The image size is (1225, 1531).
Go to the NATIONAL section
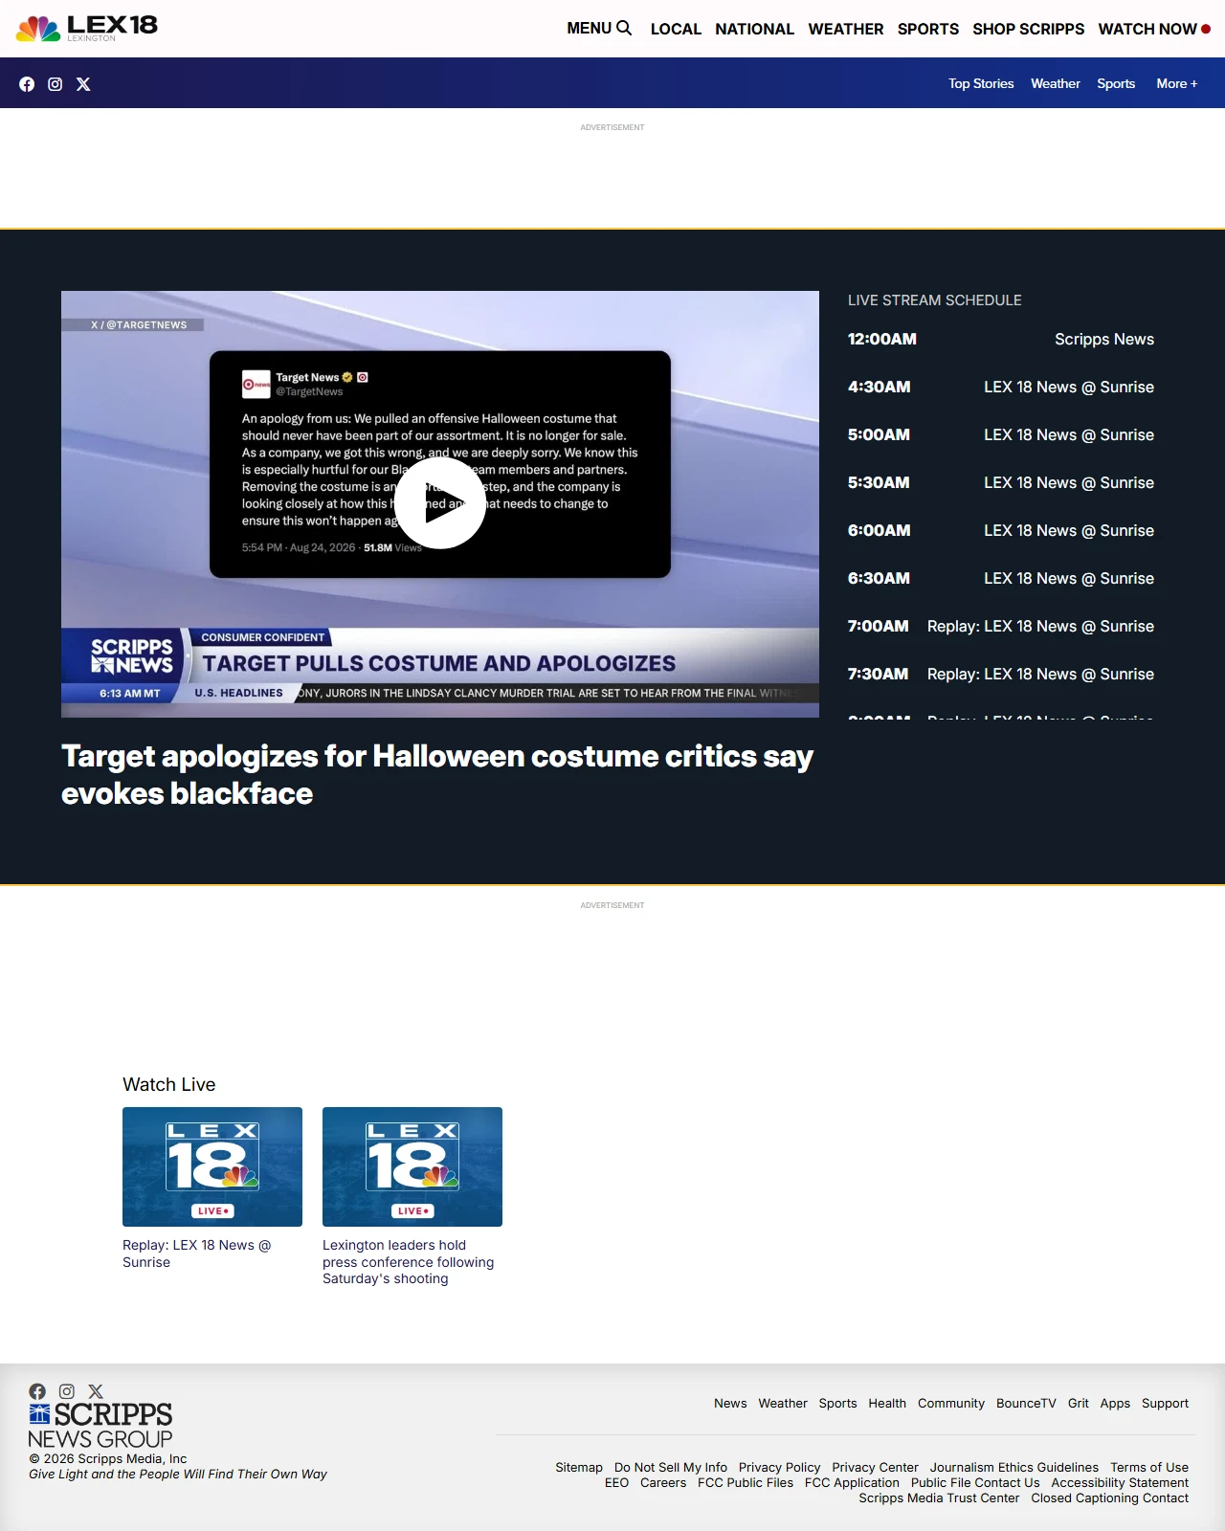754,29
